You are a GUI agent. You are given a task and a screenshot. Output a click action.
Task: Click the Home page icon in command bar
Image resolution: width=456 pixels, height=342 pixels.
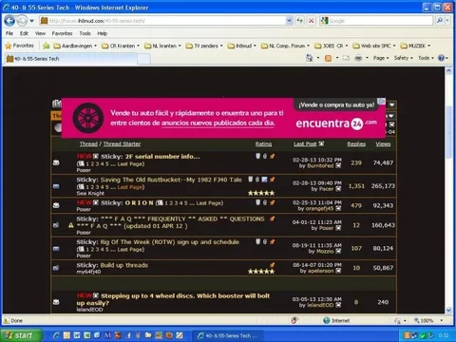[310, 58]
